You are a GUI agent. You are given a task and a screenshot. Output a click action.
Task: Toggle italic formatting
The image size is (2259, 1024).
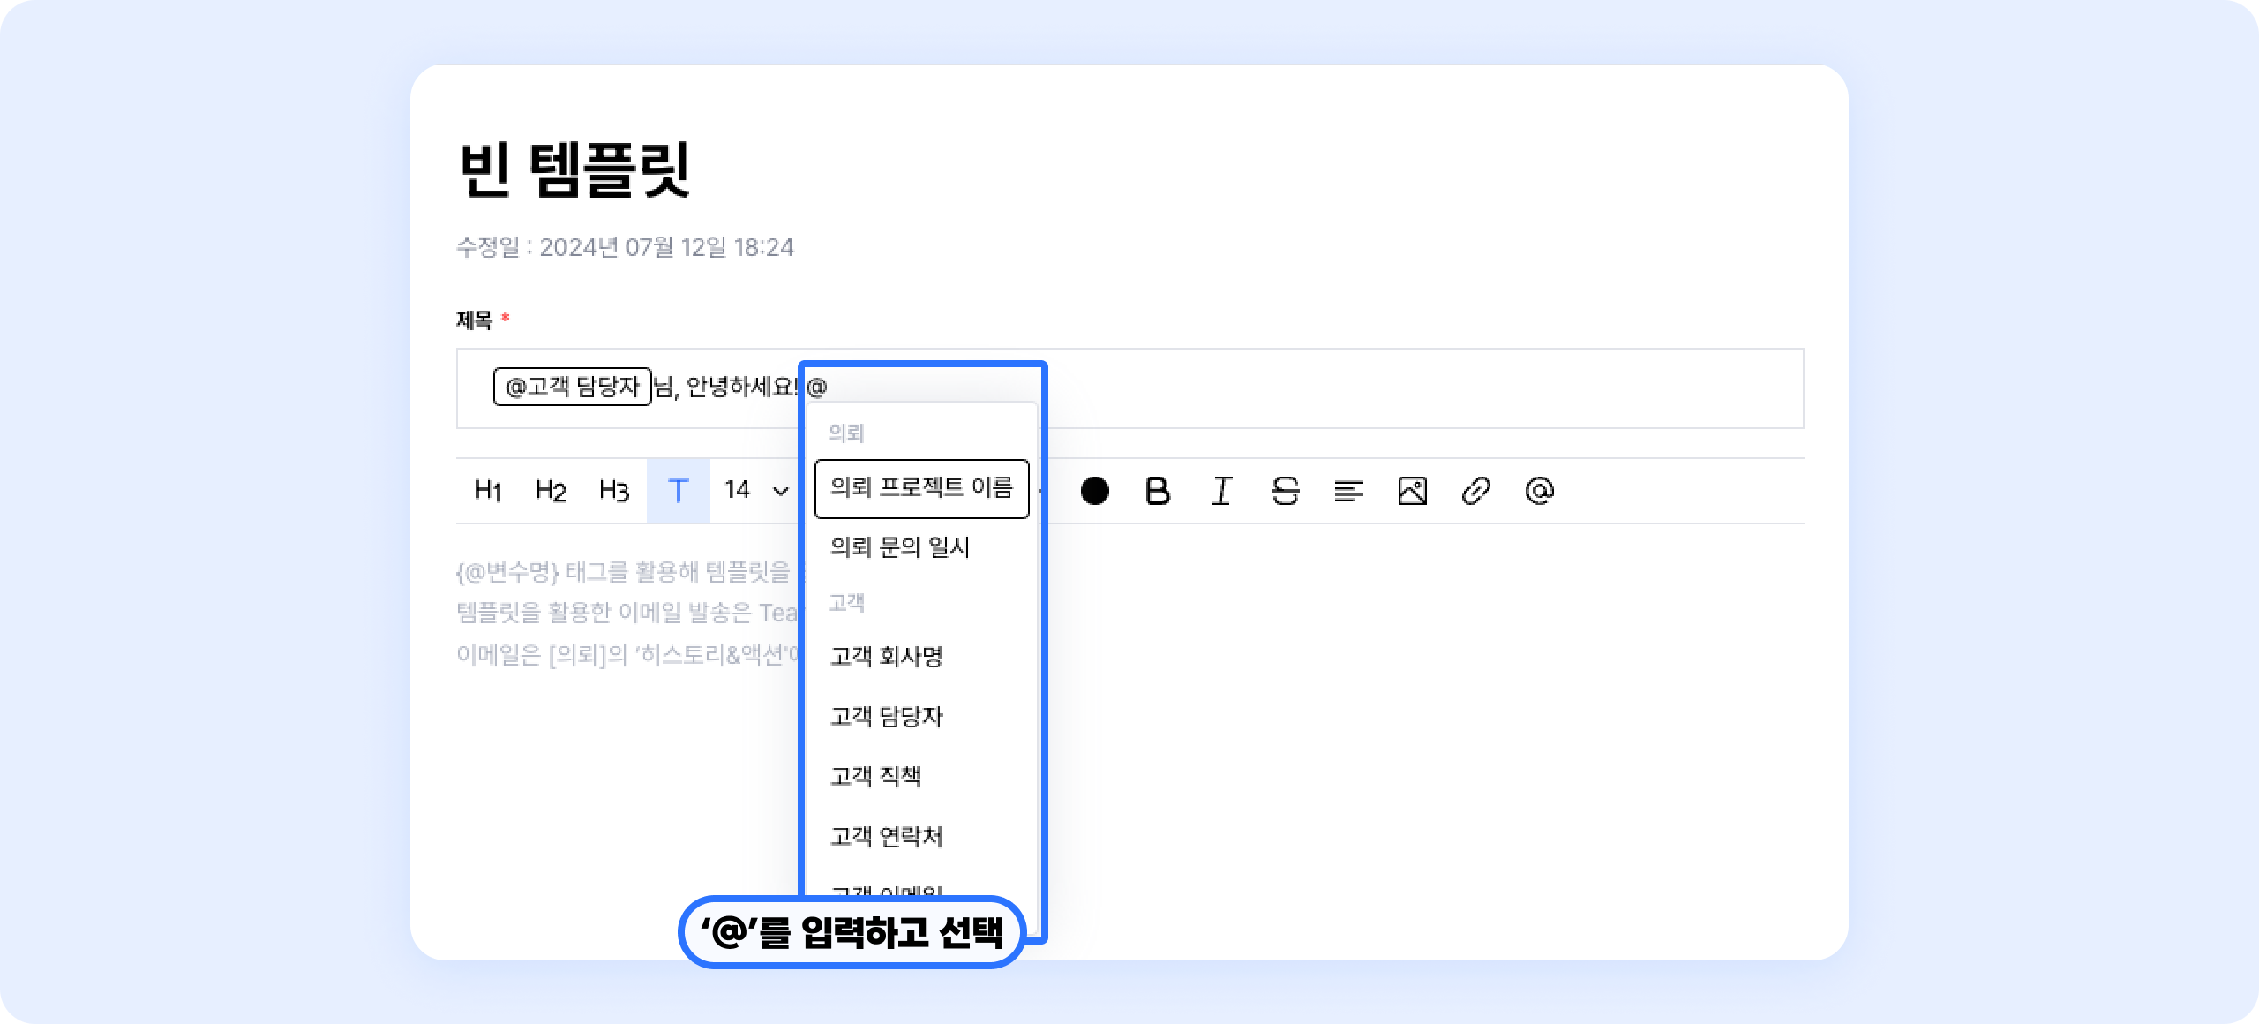1221,491
